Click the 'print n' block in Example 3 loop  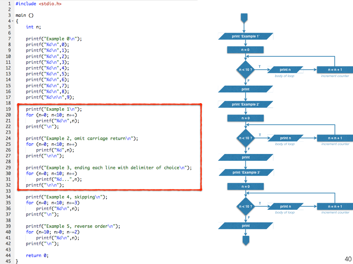[x=285, y=206]
